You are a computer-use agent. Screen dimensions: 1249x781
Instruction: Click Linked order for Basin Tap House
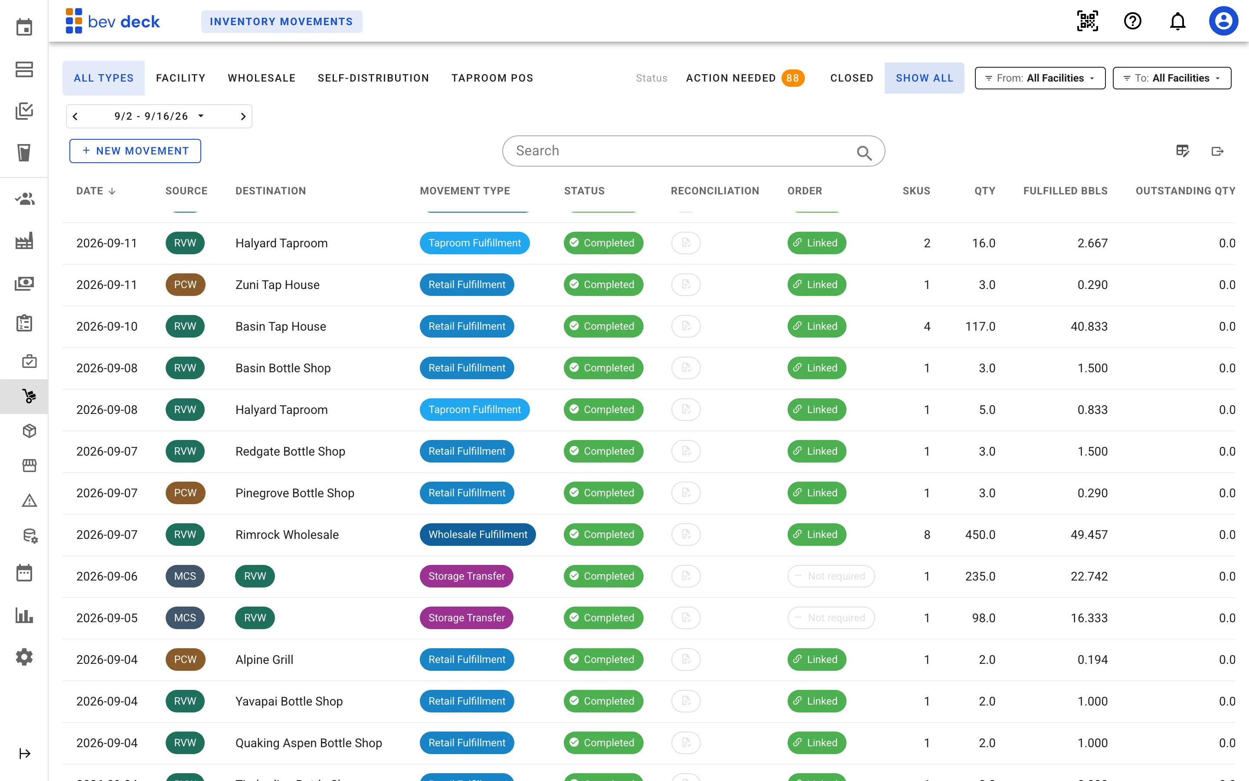pyautogui.click(x=817, y=326)
